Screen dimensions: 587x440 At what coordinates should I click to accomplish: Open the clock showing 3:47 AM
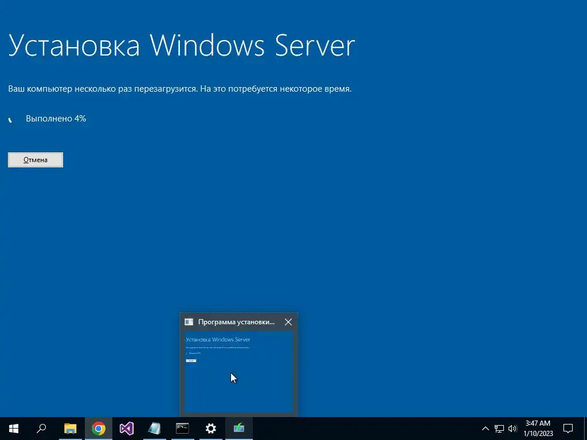pyautogui.click(x=538, y=429)
